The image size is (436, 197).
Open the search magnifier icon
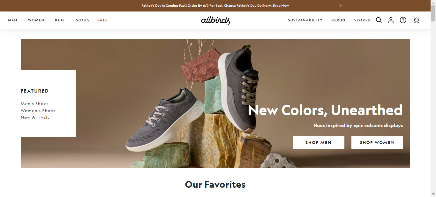(x=379, y=20)
